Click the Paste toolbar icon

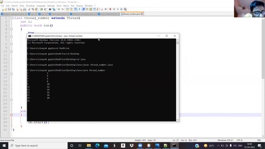(36, 9)
